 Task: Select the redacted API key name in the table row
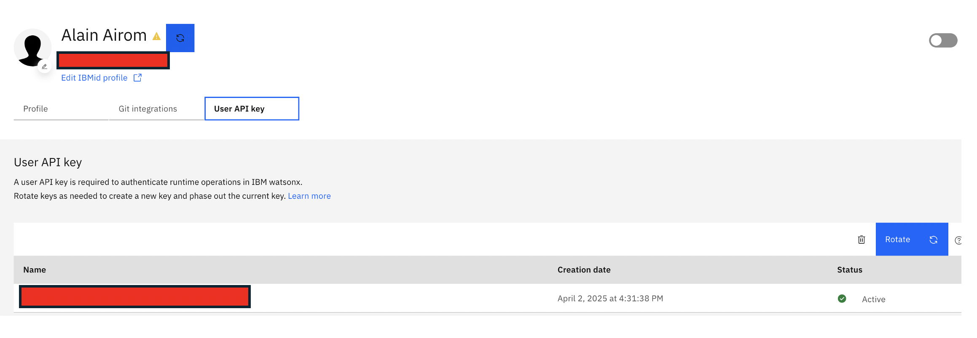[x=135, y=297]
